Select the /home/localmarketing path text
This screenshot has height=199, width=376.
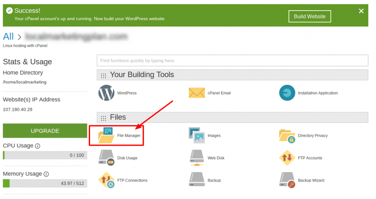tap(25, 82)
